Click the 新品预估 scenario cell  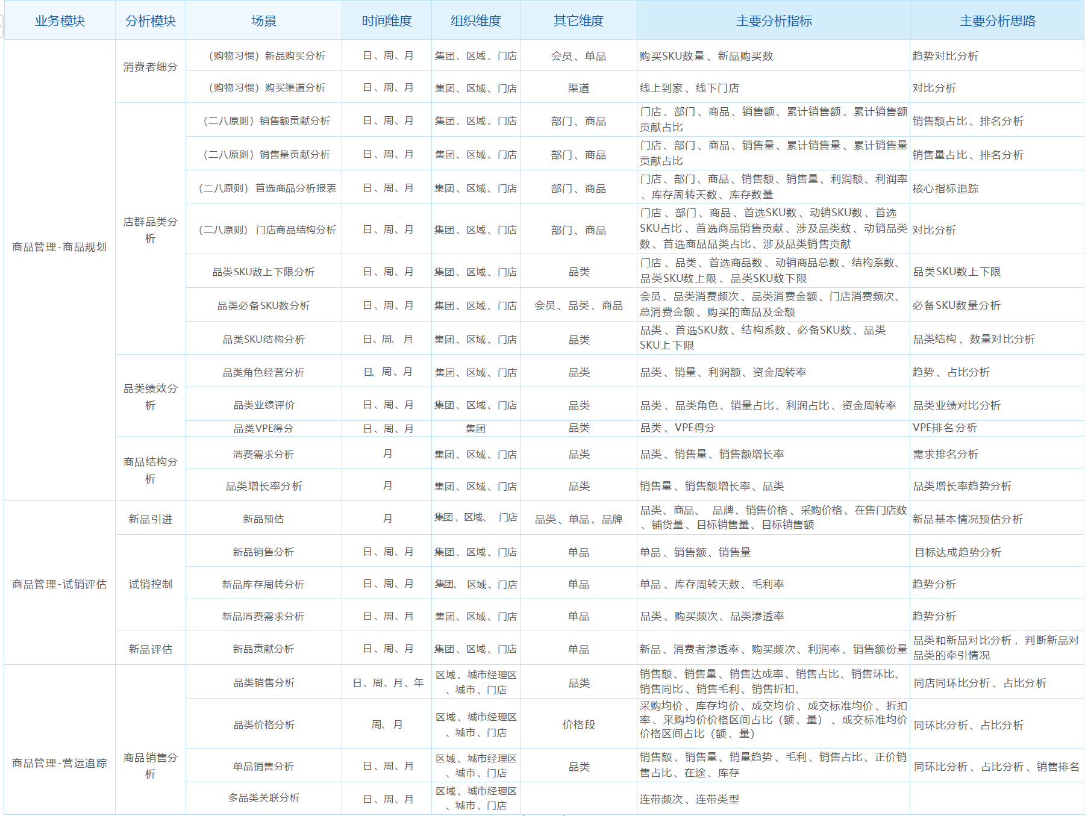(264, 519)
